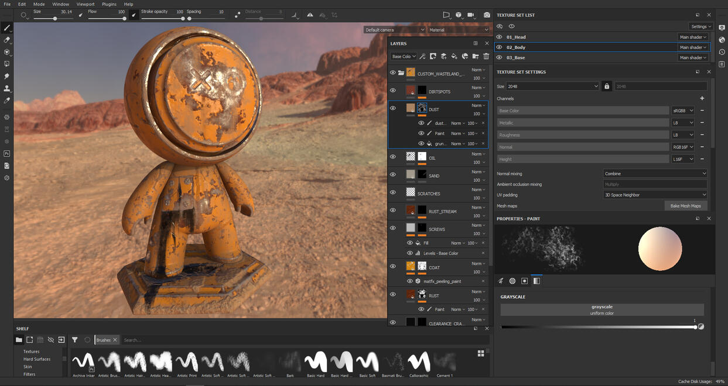
Task: Expand the Main shader dropdown for 03_Base
Action: 693,57
